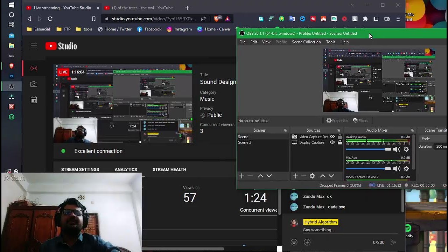The height and width of the screenshot is (252, 448).
Task: Move the source down with the Sources down arrow
Action: pyautogui.click(x=331, y=176)
